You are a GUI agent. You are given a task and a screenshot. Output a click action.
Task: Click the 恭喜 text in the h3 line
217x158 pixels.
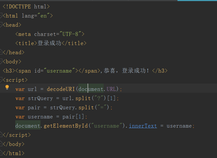[109, 70]
